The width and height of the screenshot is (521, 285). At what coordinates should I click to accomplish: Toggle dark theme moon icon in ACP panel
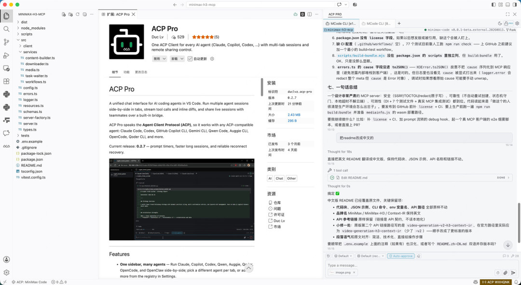[500, 23]
